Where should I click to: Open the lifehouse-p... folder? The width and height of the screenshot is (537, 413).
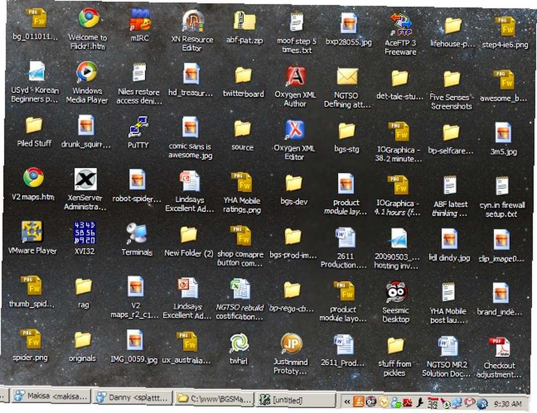click(453, 25)
